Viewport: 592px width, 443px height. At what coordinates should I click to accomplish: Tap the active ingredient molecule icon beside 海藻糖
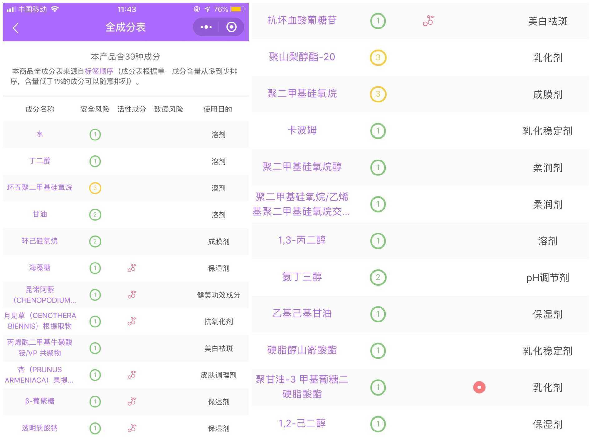131,268
